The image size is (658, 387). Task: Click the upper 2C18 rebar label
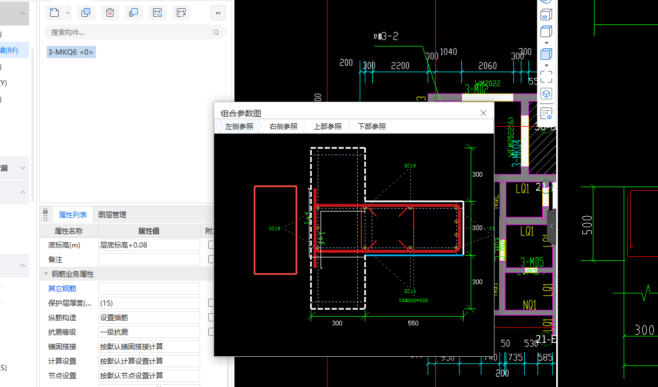410,166
